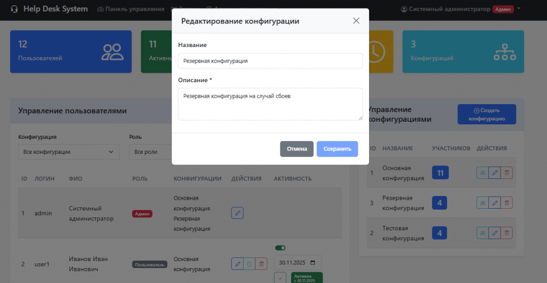
Task: Click participants badge in Тестовая конфигурация row
Action: (x=440, y=233)
